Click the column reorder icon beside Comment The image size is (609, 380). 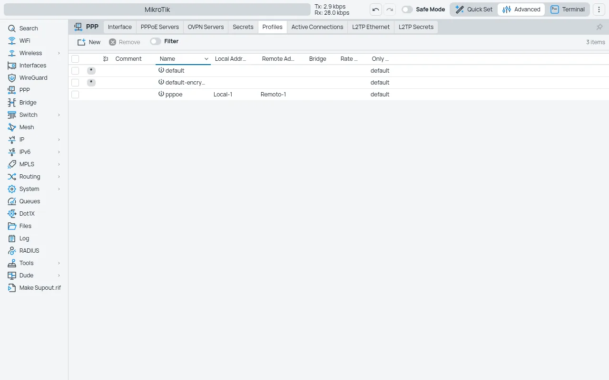(106, 59)
